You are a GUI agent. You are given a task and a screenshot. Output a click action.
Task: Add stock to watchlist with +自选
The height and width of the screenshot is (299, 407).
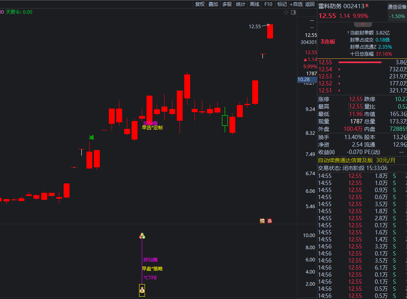296,4
